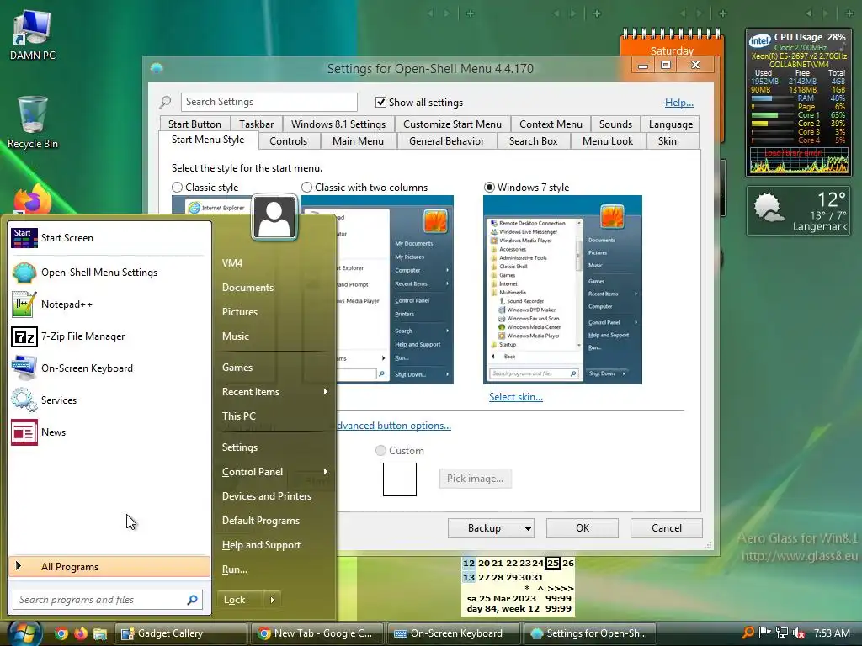
Task: Launch 7-Zip File Manager
Action: [x=109, y=336]
